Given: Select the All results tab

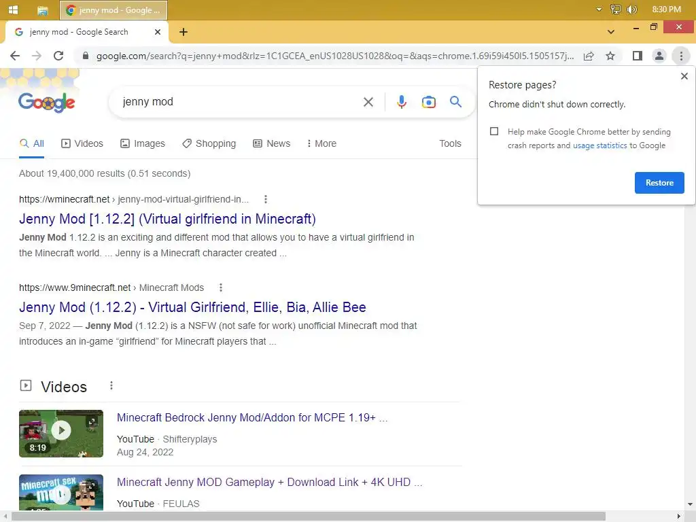Looking at the screenshot, I should pyautogui.click(x=32, y=143).
